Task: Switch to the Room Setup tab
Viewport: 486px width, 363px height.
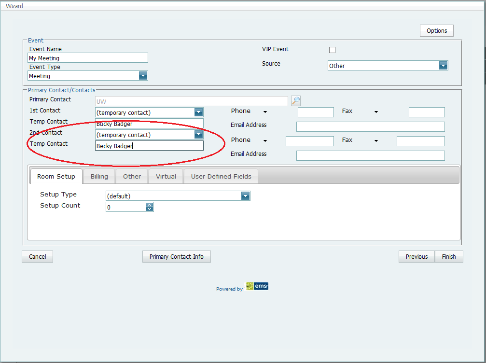Action: click(x=56, y=176)
